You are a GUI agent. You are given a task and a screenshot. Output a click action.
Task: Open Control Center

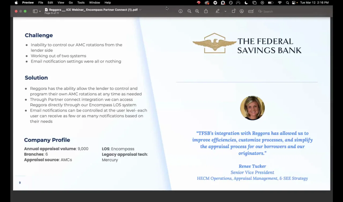[x=294, y=3]
